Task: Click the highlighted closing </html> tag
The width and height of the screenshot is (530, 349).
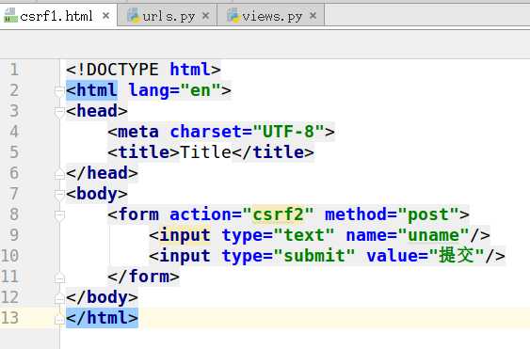Action: [102, 318]
